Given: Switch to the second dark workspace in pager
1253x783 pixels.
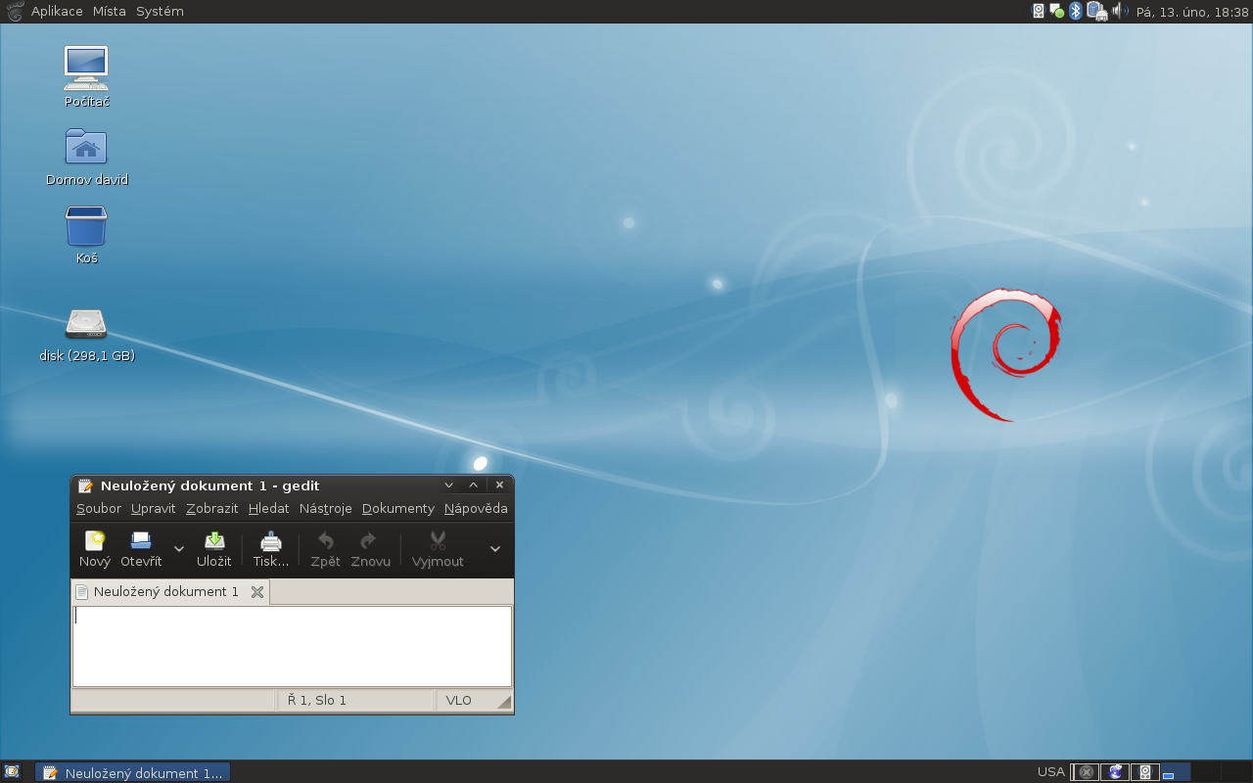Looking at the screenshot, I should pyautogui.click(x=1206, y=771).
